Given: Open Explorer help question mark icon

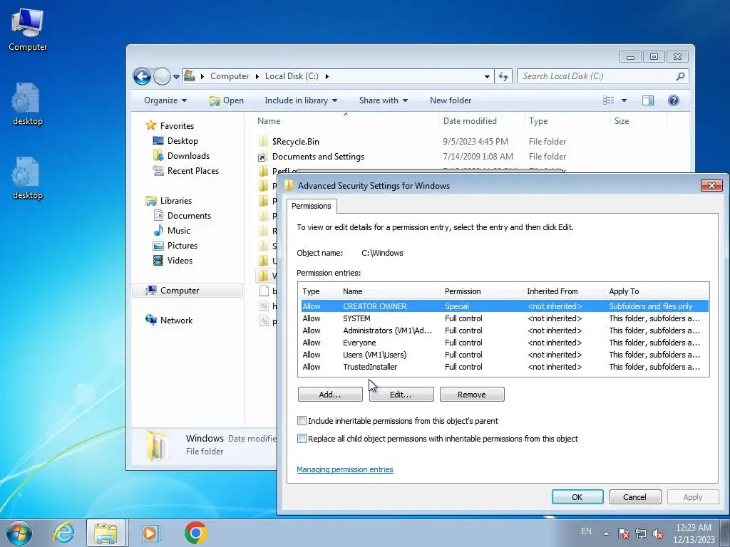Looking at the screenshot, I should click(673, 100).
